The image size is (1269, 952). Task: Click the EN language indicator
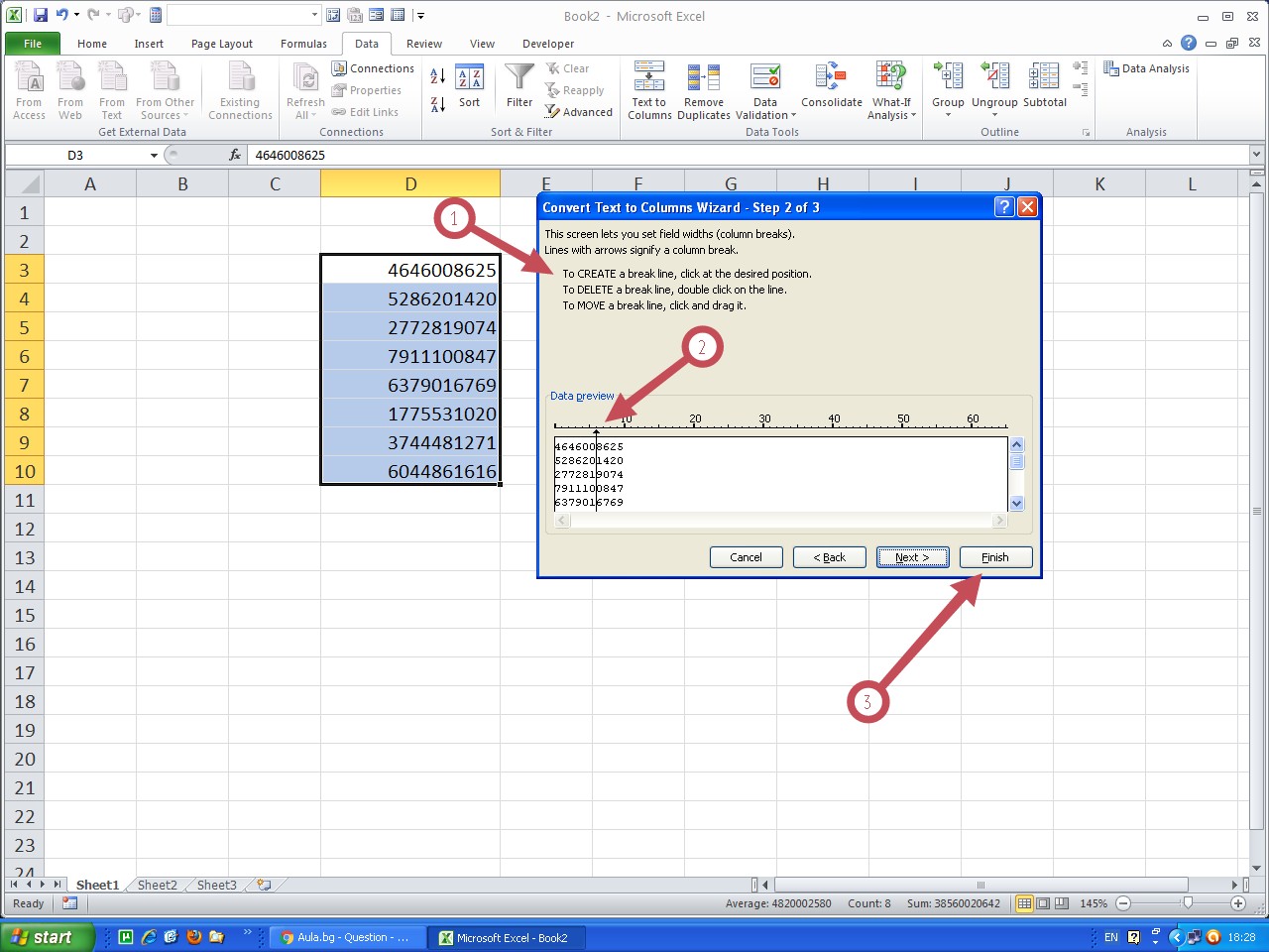pos(1110,937)
